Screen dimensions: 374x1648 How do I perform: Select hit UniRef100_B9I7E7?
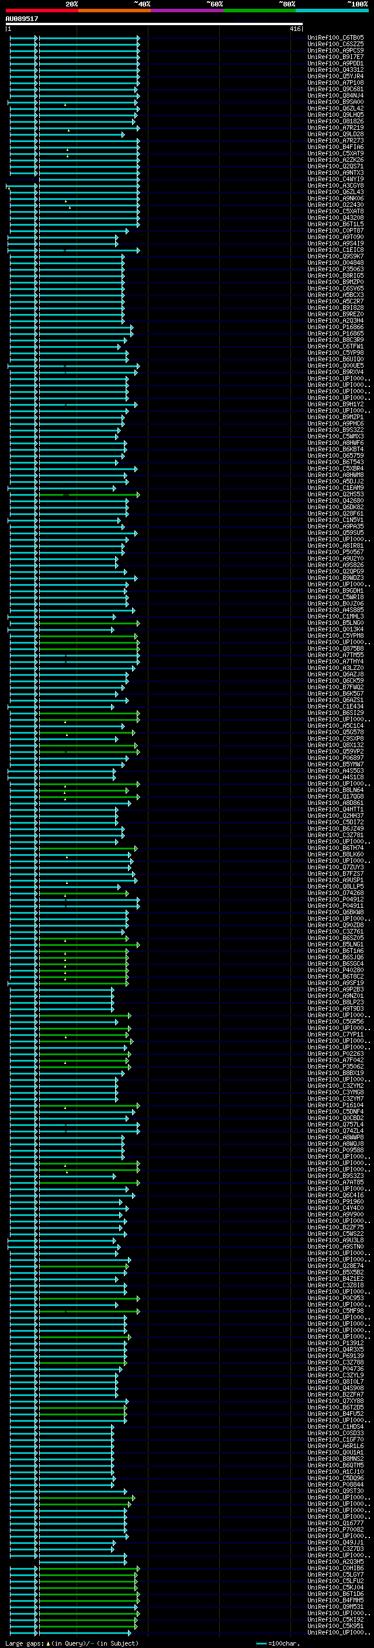tap(335, 57)
